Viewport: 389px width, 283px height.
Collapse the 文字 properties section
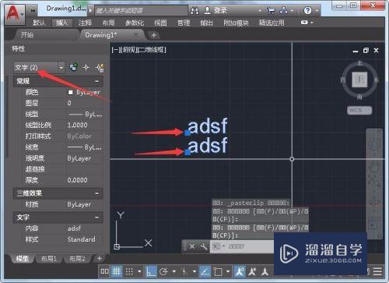click(96, 218)
